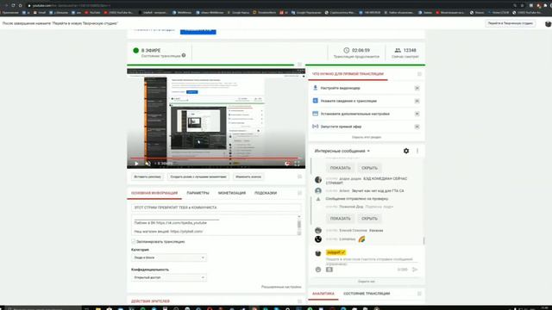Collapse the Основная информация tab panel
Viewport: 552px width, 310px height.
click(x=299, y=193)
